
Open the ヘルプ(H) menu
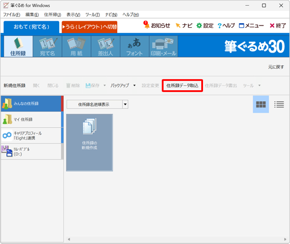click(x=130, y=14)
